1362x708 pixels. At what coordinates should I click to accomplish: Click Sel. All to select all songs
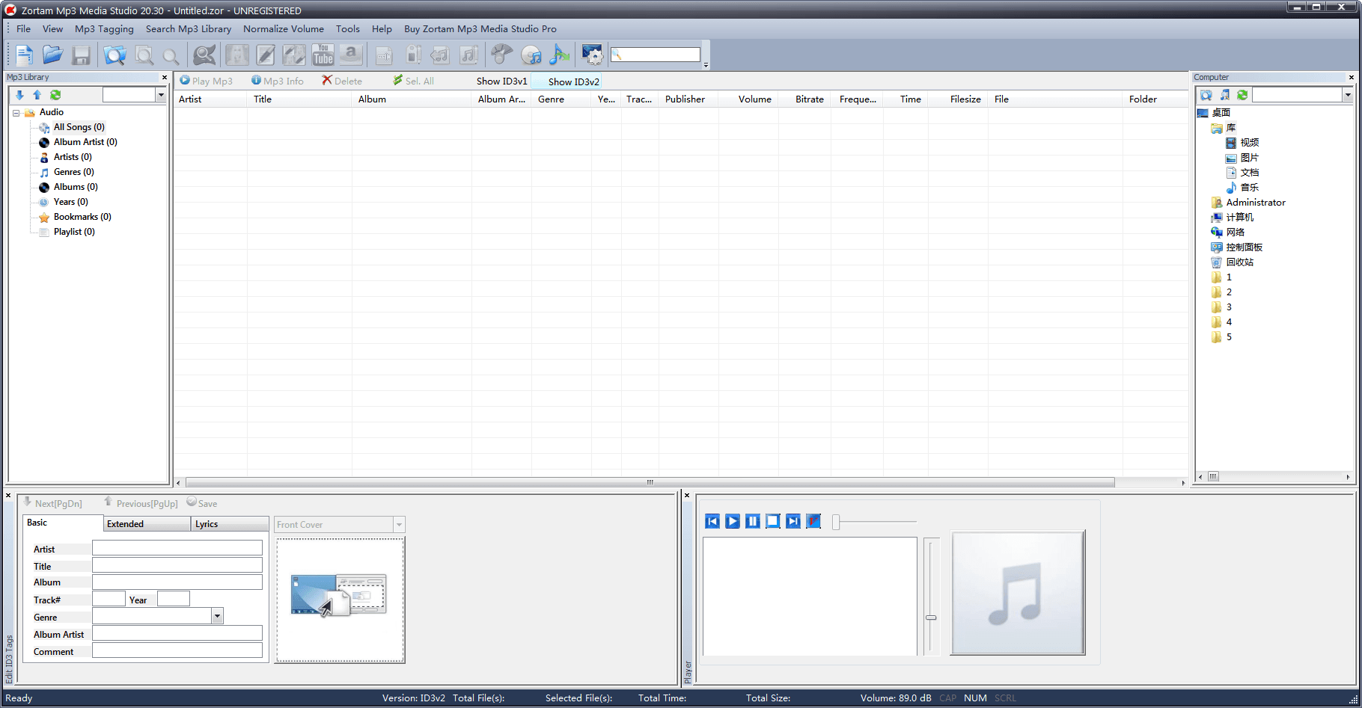(x=412, y=81)
